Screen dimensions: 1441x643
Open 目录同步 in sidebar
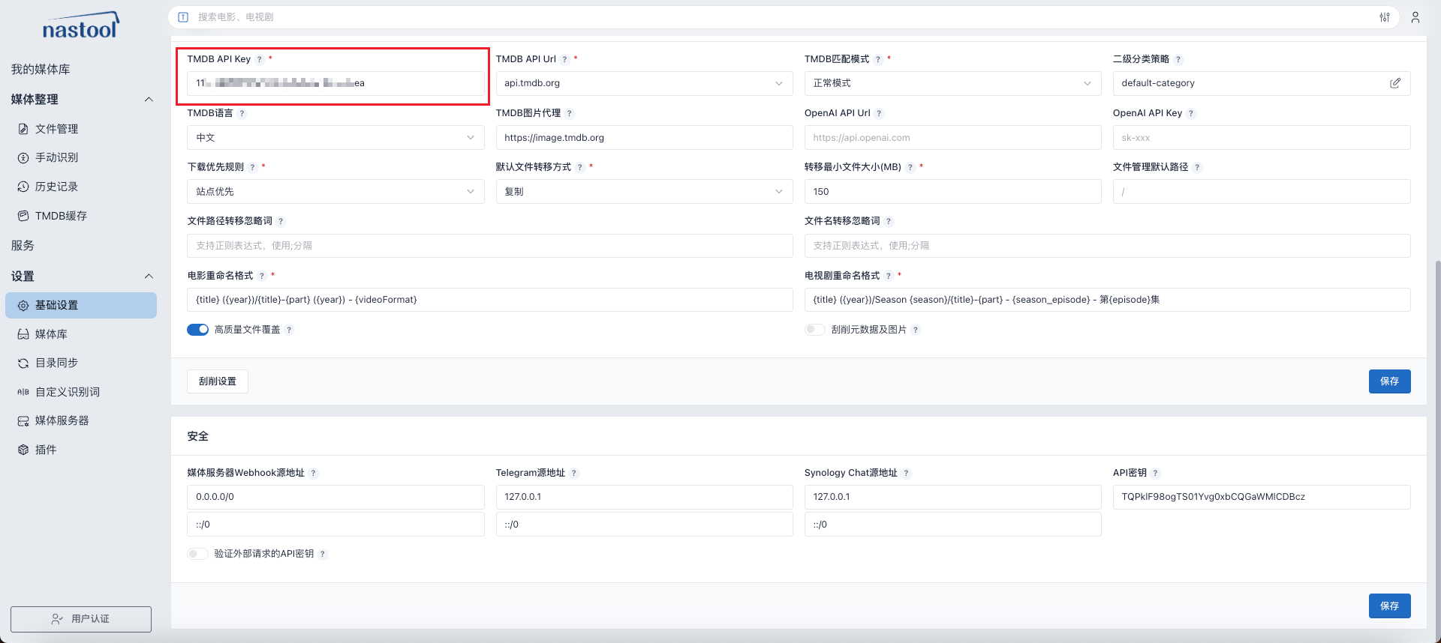tap(81, 363)
